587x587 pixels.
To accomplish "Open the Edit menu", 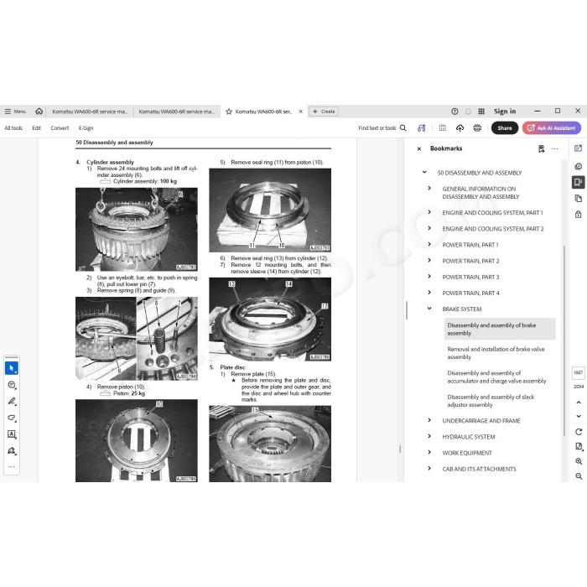I will [x=36, y=128].
